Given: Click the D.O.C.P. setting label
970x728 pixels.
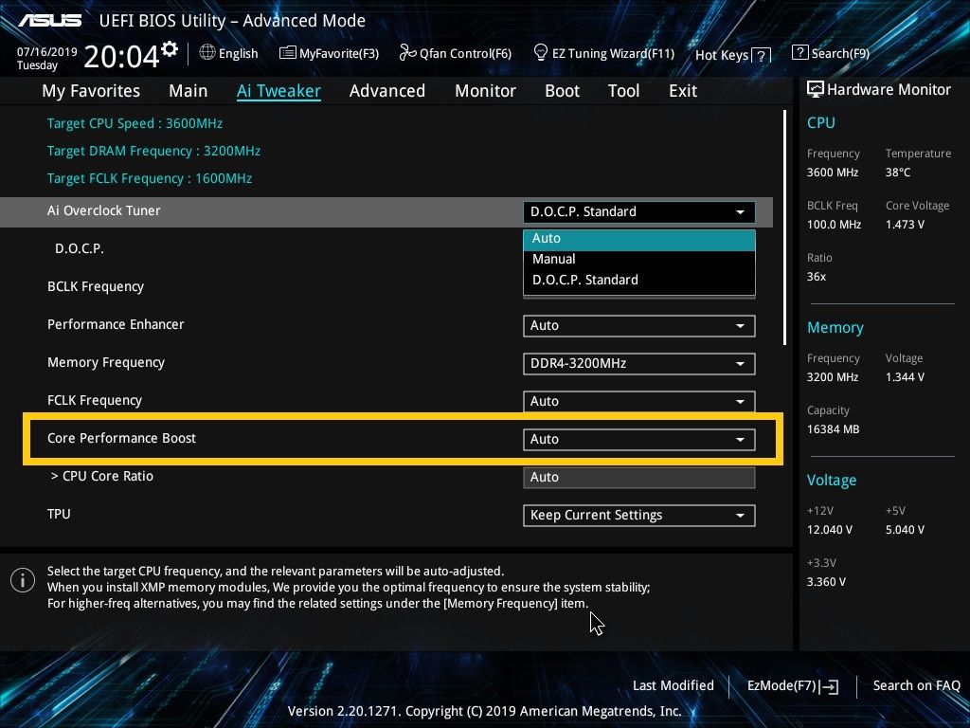Looking at the screenshot, I should click(80, 248).
